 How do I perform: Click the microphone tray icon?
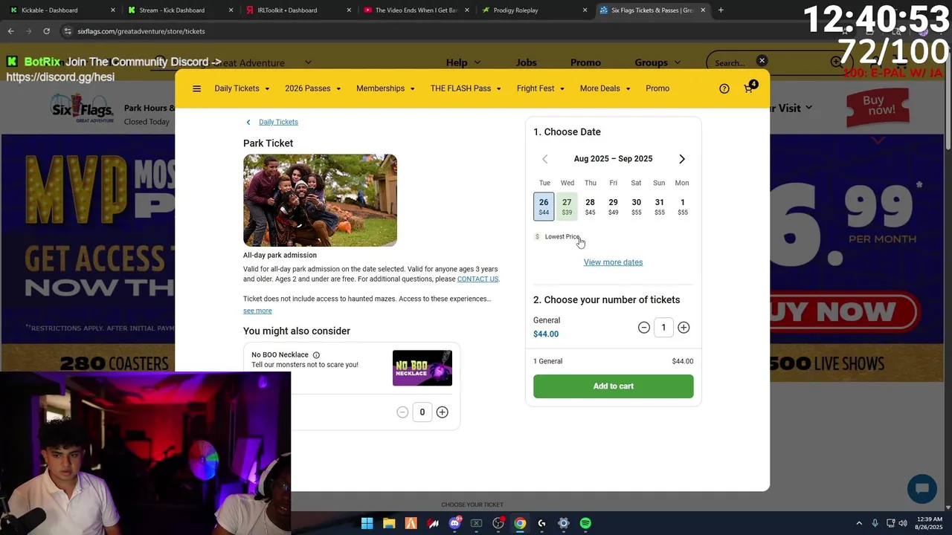pos(875,523)
